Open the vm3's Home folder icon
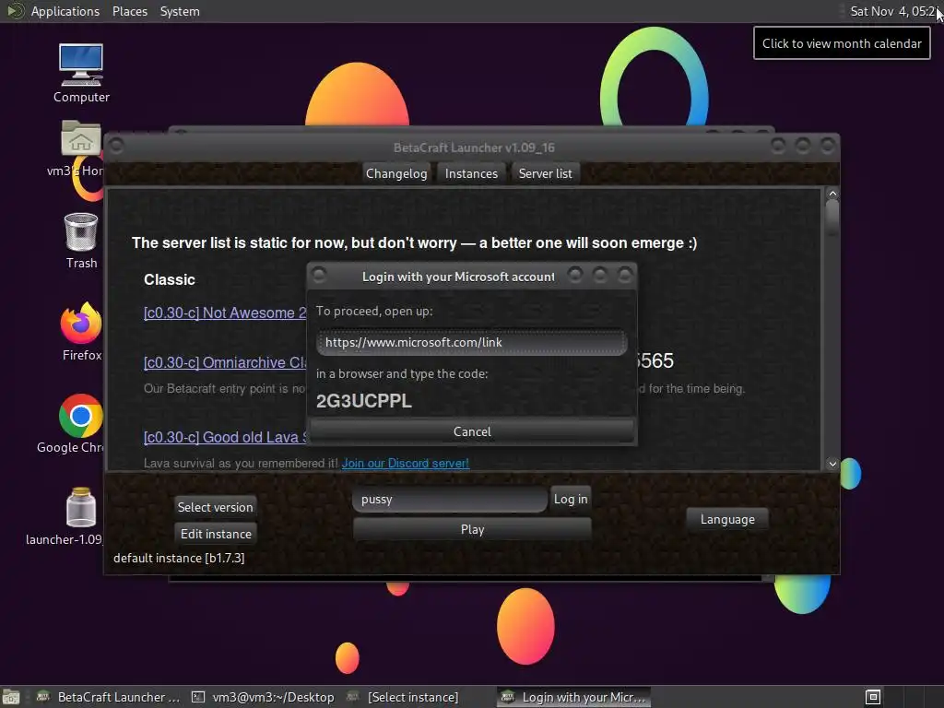Screen dimensions: 944x708 click(x=79, y=148)
